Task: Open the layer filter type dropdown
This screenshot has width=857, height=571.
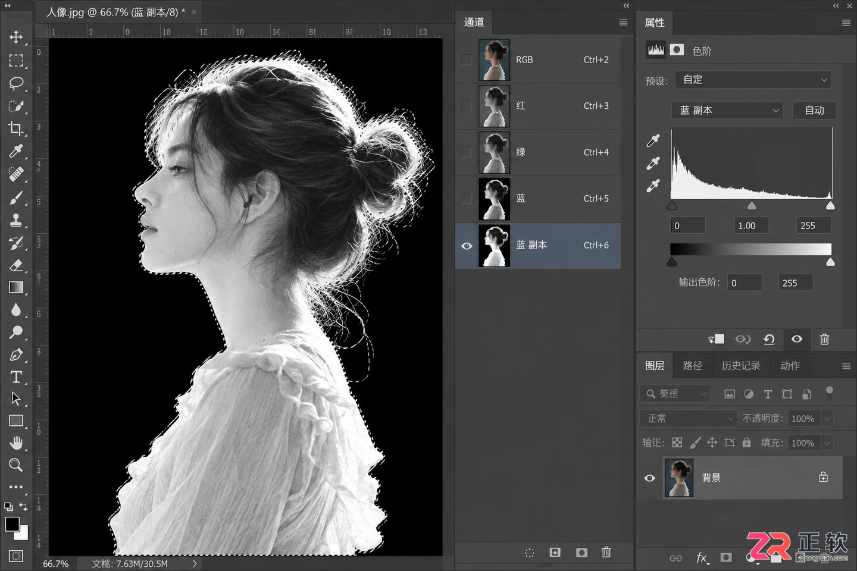Action: pyautogui.click(x=676, y=394)
